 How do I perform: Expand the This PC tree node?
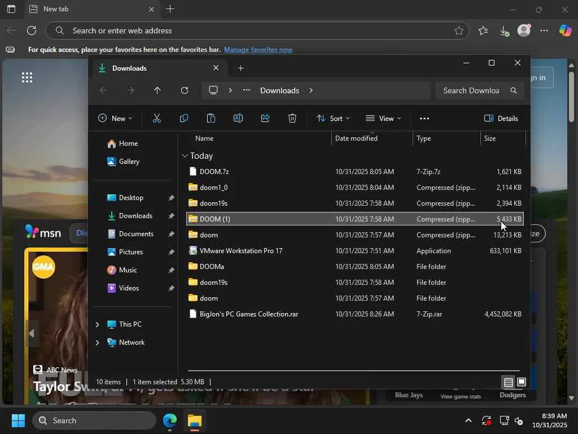pyautogui.click(x=97, y=324)
